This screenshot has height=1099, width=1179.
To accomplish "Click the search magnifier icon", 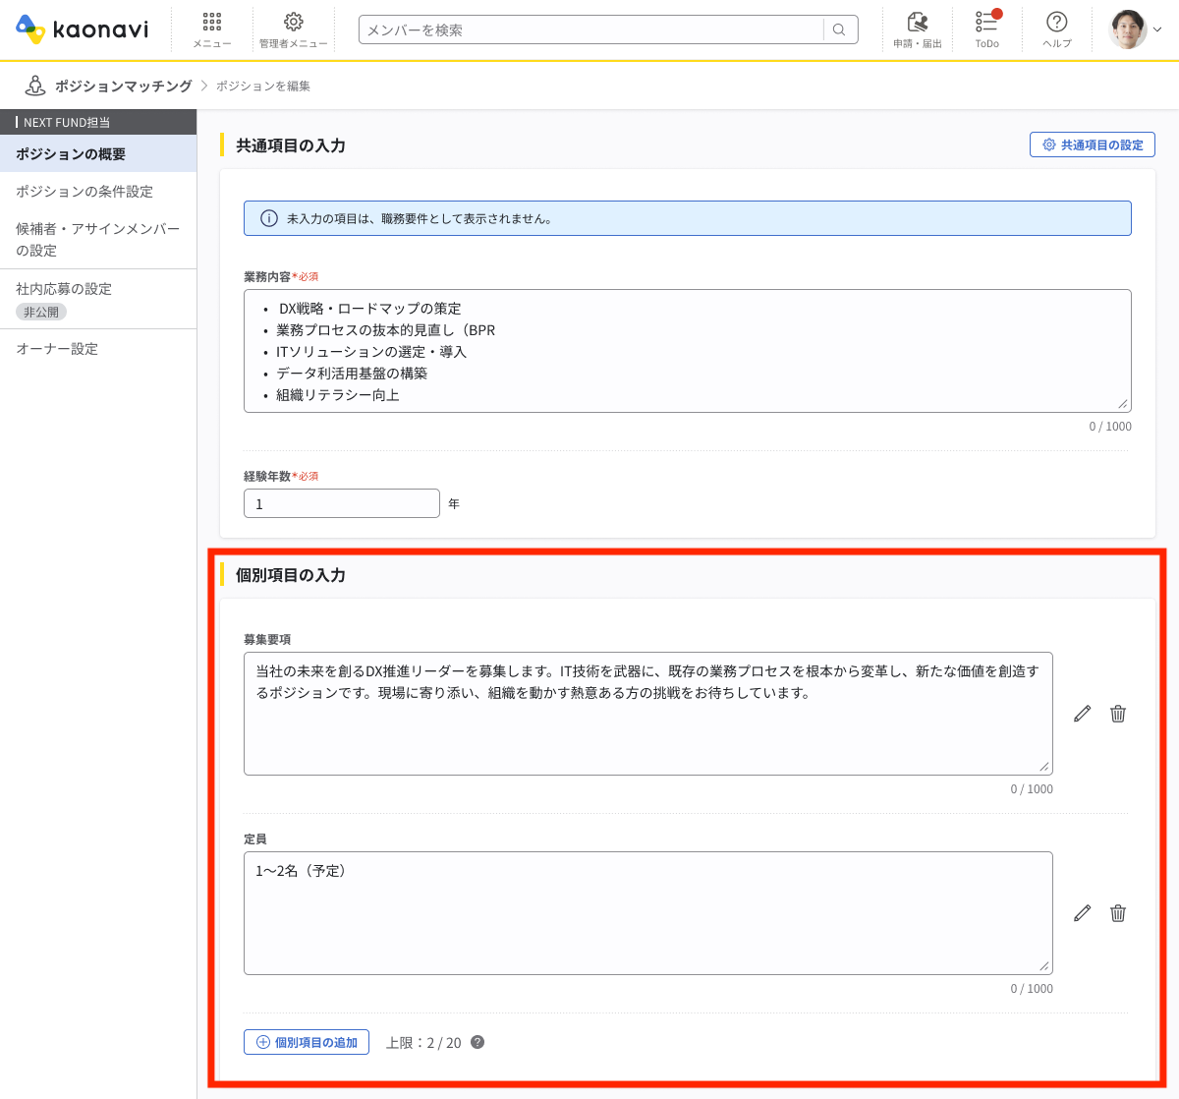I will coord(838,29).
